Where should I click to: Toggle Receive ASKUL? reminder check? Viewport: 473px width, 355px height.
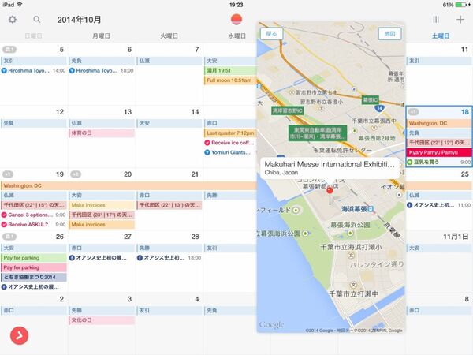coord(4,225)
